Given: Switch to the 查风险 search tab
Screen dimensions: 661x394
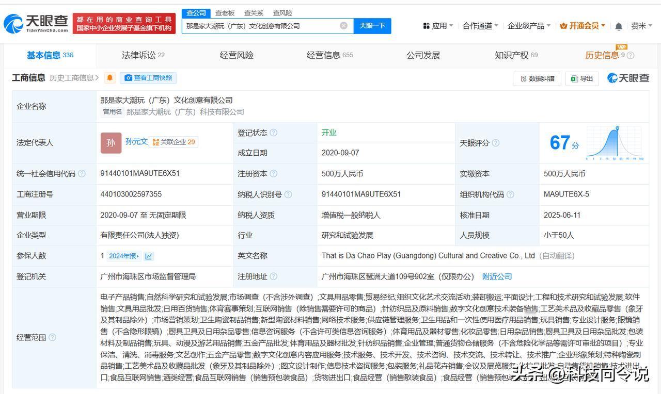Looking at the screenshot, I should click(x=282, y=13).
